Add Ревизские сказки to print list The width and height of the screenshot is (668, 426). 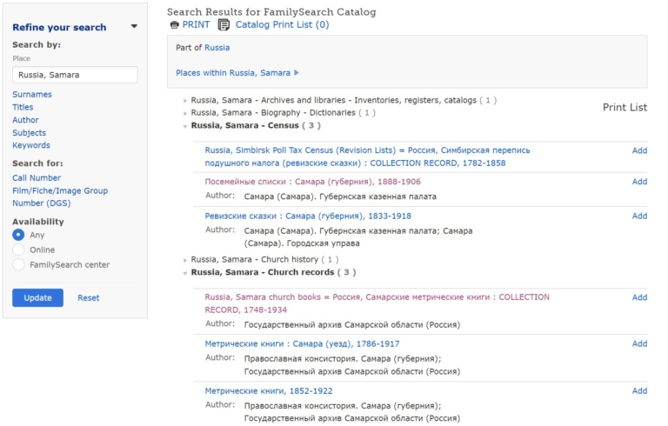(639, 216)
